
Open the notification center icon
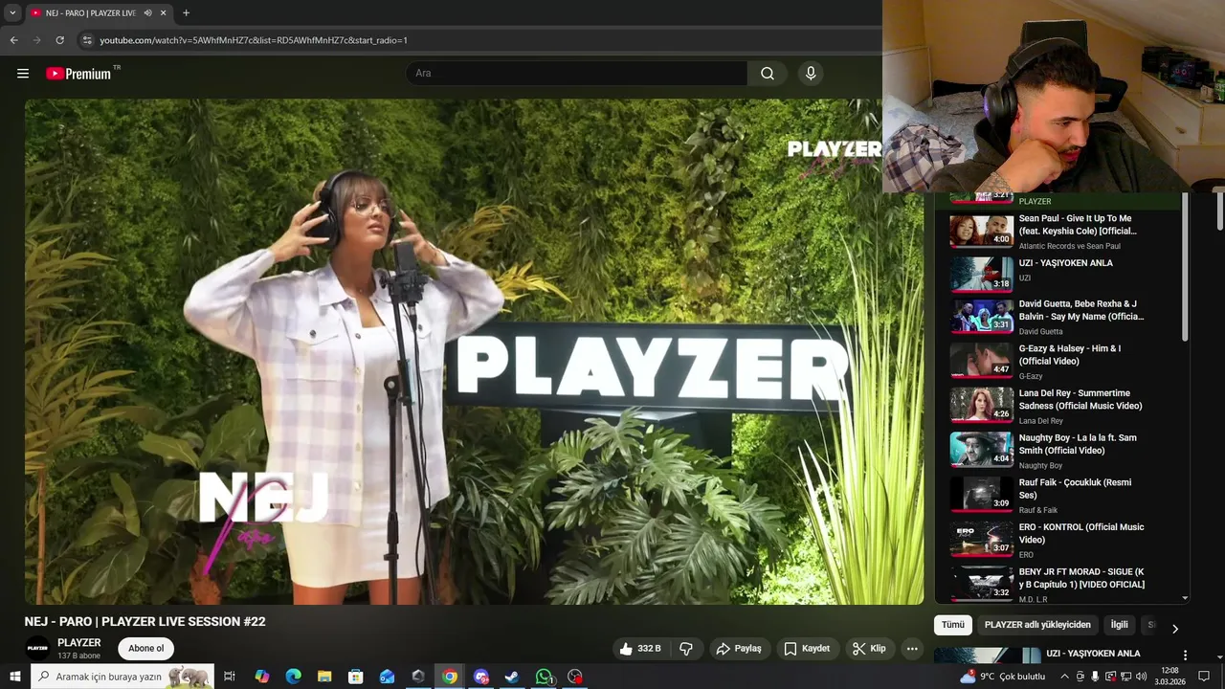coord(1204,677)
